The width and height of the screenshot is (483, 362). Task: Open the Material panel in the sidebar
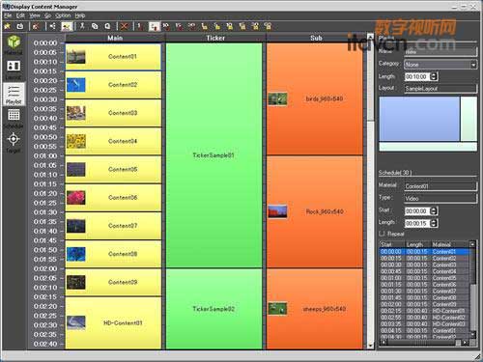14,44
